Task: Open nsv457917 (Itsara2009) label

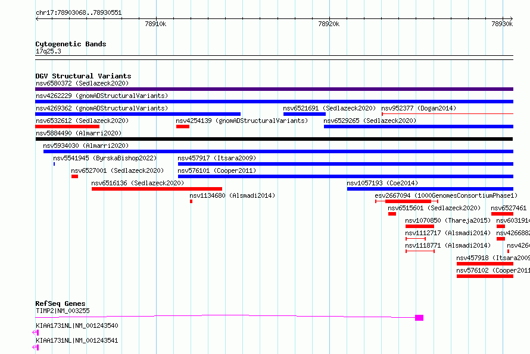Action: 217,158
